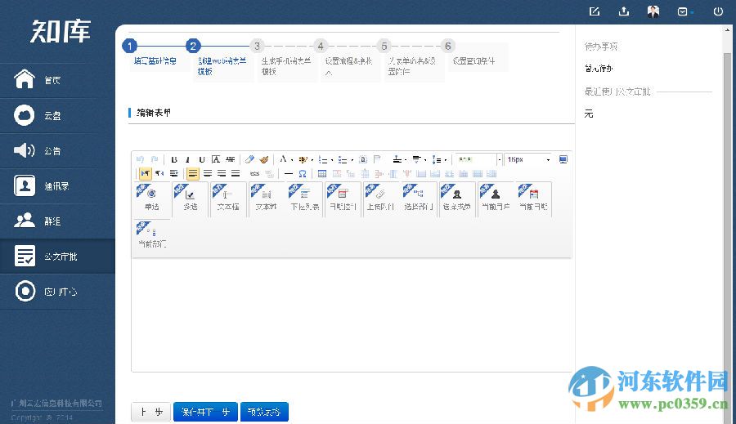Open the 群组 groups section
The height and width of the screenshot is (424, 736).
[x=57, y=221]
